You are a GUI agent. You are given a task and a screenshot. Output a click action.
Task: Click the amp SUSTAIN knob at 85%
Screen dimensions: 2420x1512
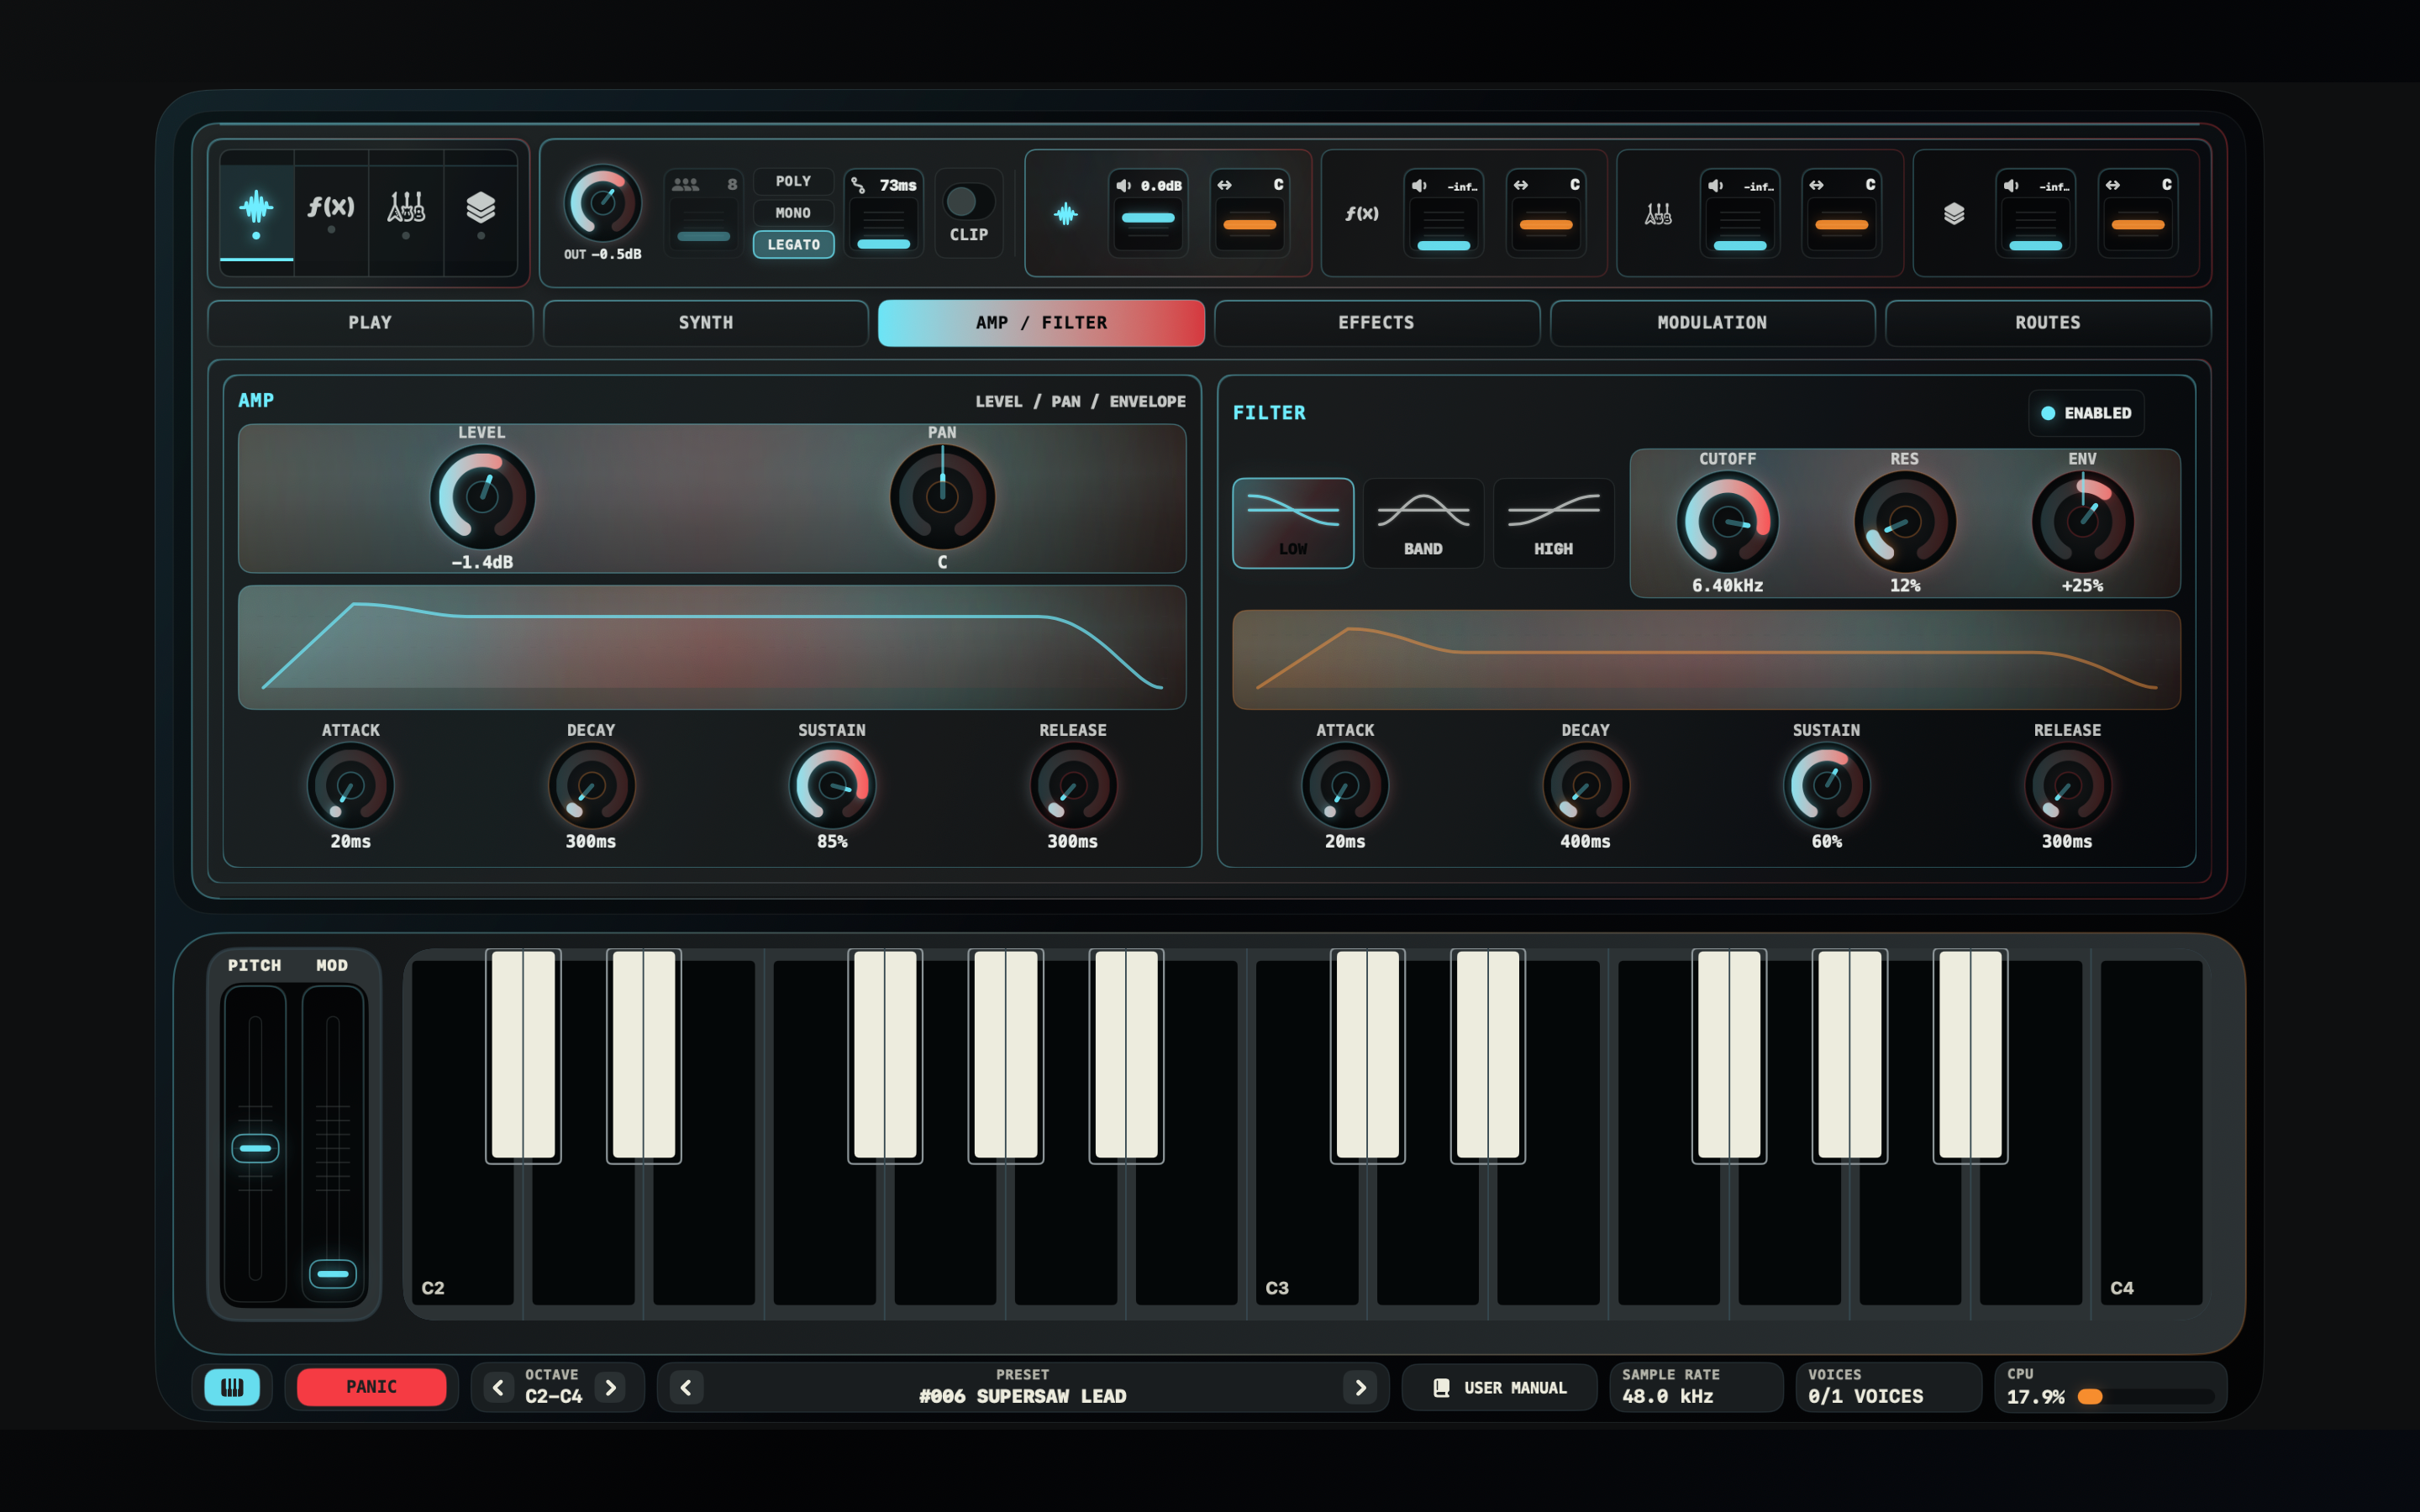[x=832, y=786]
